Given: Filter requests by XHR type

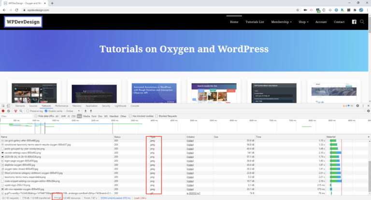Looking at the screenshot, I should point(63,116).
